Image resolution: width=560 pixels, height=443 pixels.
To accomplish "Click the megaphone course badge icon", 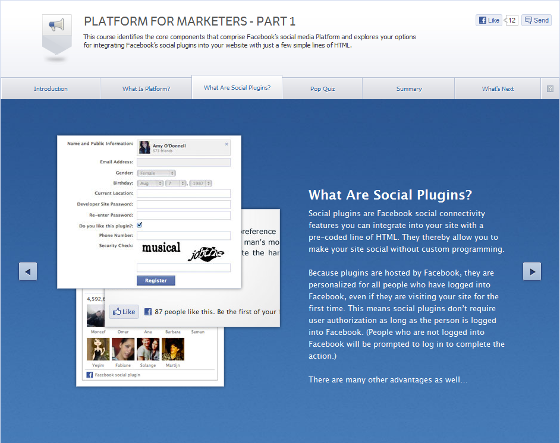I will click(x=57, y=34).
